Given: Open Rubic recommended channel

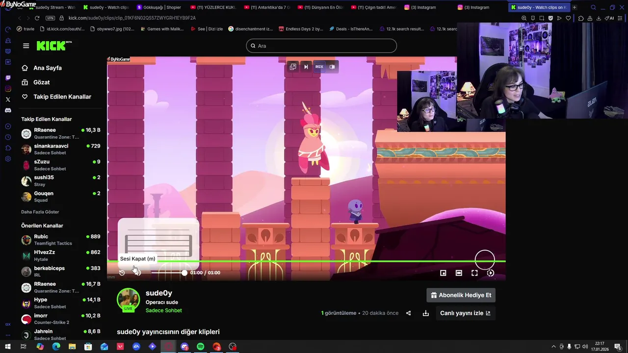Looking at the screenshot, I should tap(61, 240).
